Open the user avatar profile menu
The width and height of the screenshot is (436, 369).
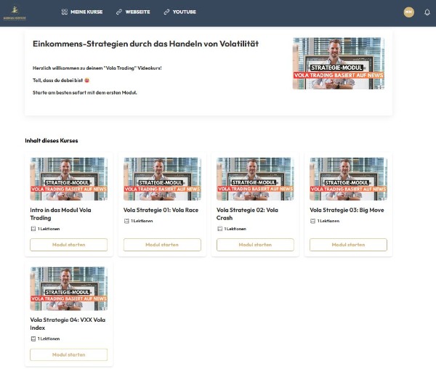point(408,12)
